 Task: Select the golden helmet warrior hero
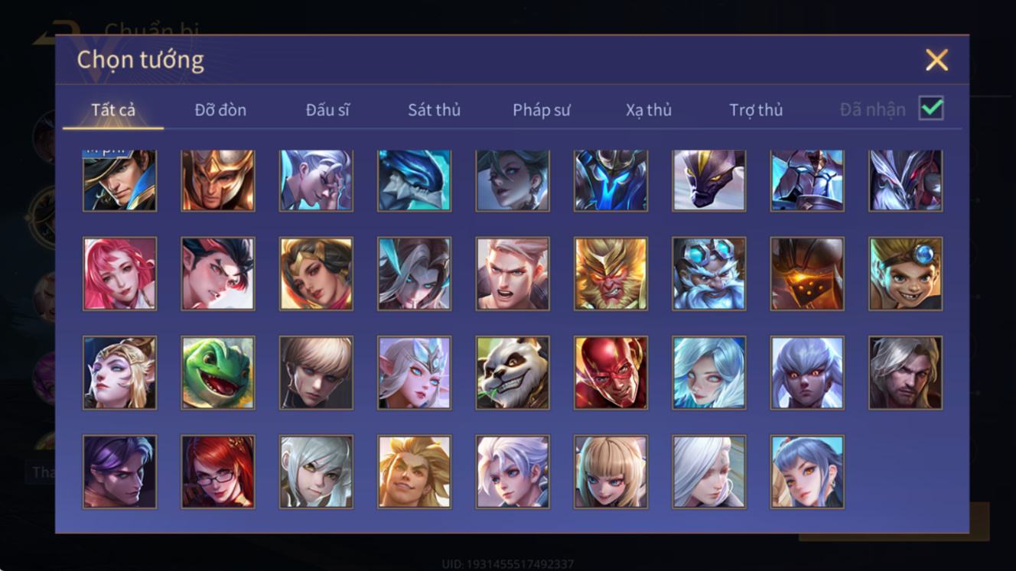(218, 180)
